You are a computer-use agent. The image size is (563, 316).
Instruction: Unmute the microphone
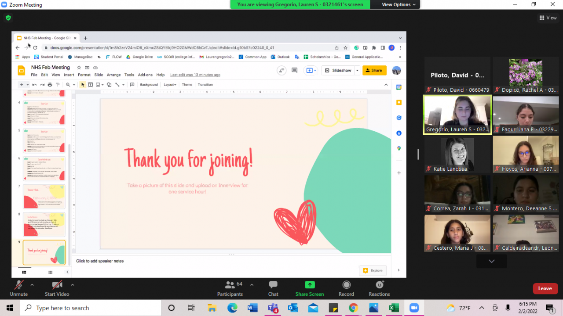[18, 288]
